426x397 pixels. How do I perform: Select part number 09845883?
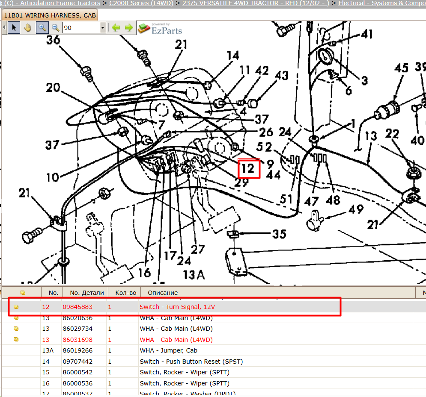click(x=77, y=307)
